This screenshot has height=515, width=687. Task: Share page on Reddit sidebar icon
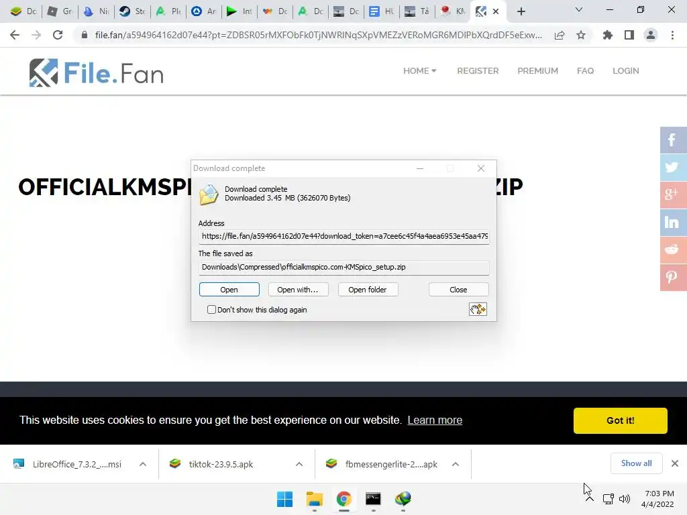pyautogui.click(x=673, y=249)
